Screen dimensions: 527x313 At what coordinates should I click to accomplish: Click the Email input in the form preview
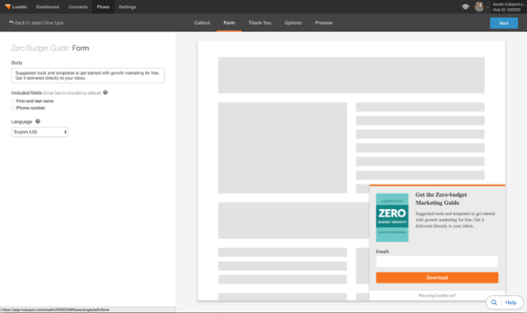437,262
